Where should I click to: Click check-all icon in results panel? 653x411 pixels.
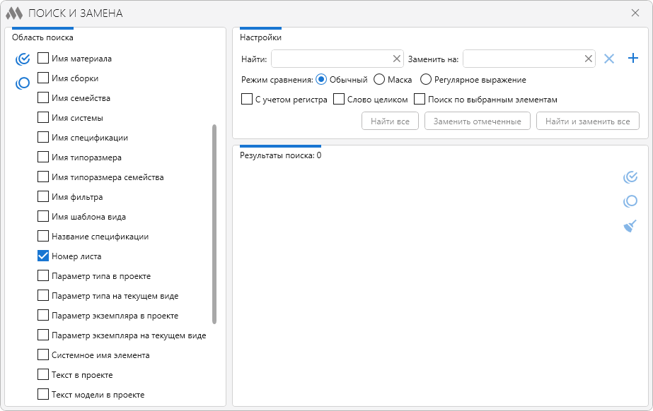(x=630, y=177)
